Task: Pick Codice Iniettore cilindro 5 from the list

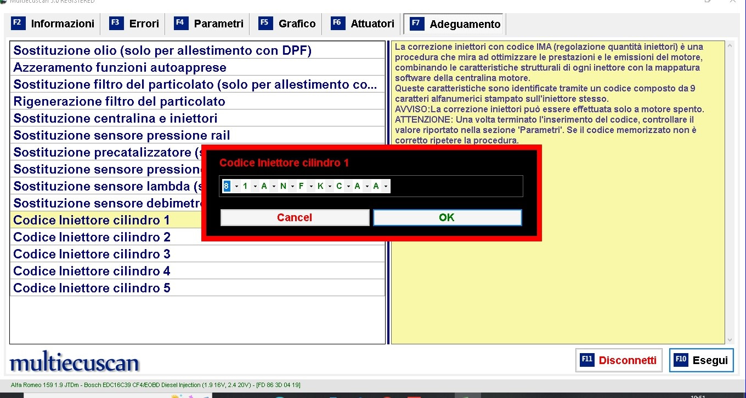Action: click(92, 288)
